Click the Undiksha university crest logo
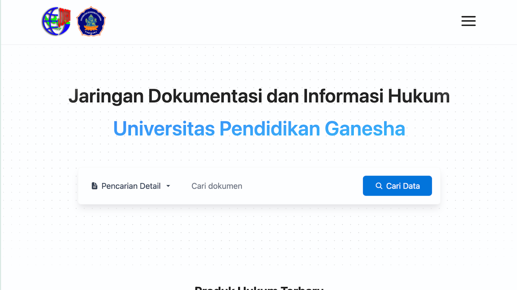 (91, 21)
